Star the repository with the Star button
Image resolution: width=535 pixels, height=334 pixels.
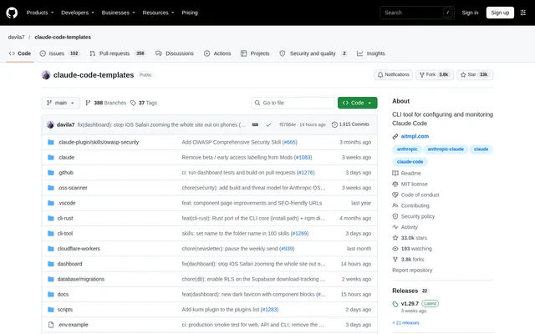[475, 74]
